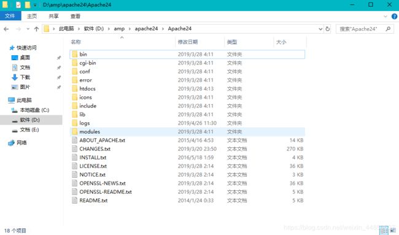Select the htdocs folder icon
Viewport: 399px width, 235px height.
pos(74,89)
